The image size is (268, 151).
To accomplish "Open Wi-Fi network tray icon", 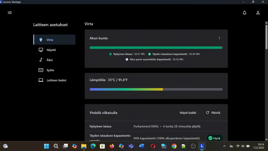I will pyautogui.click(x=238, y=146).
